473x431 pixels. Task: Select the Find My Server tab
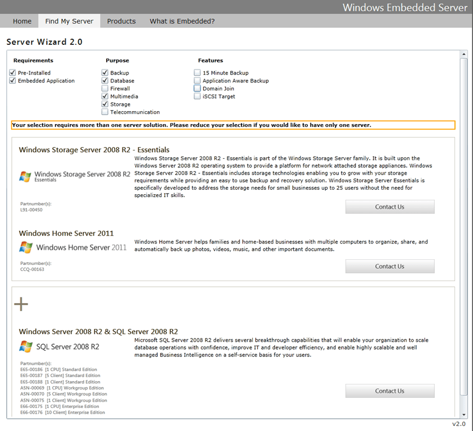click(69, 21)
